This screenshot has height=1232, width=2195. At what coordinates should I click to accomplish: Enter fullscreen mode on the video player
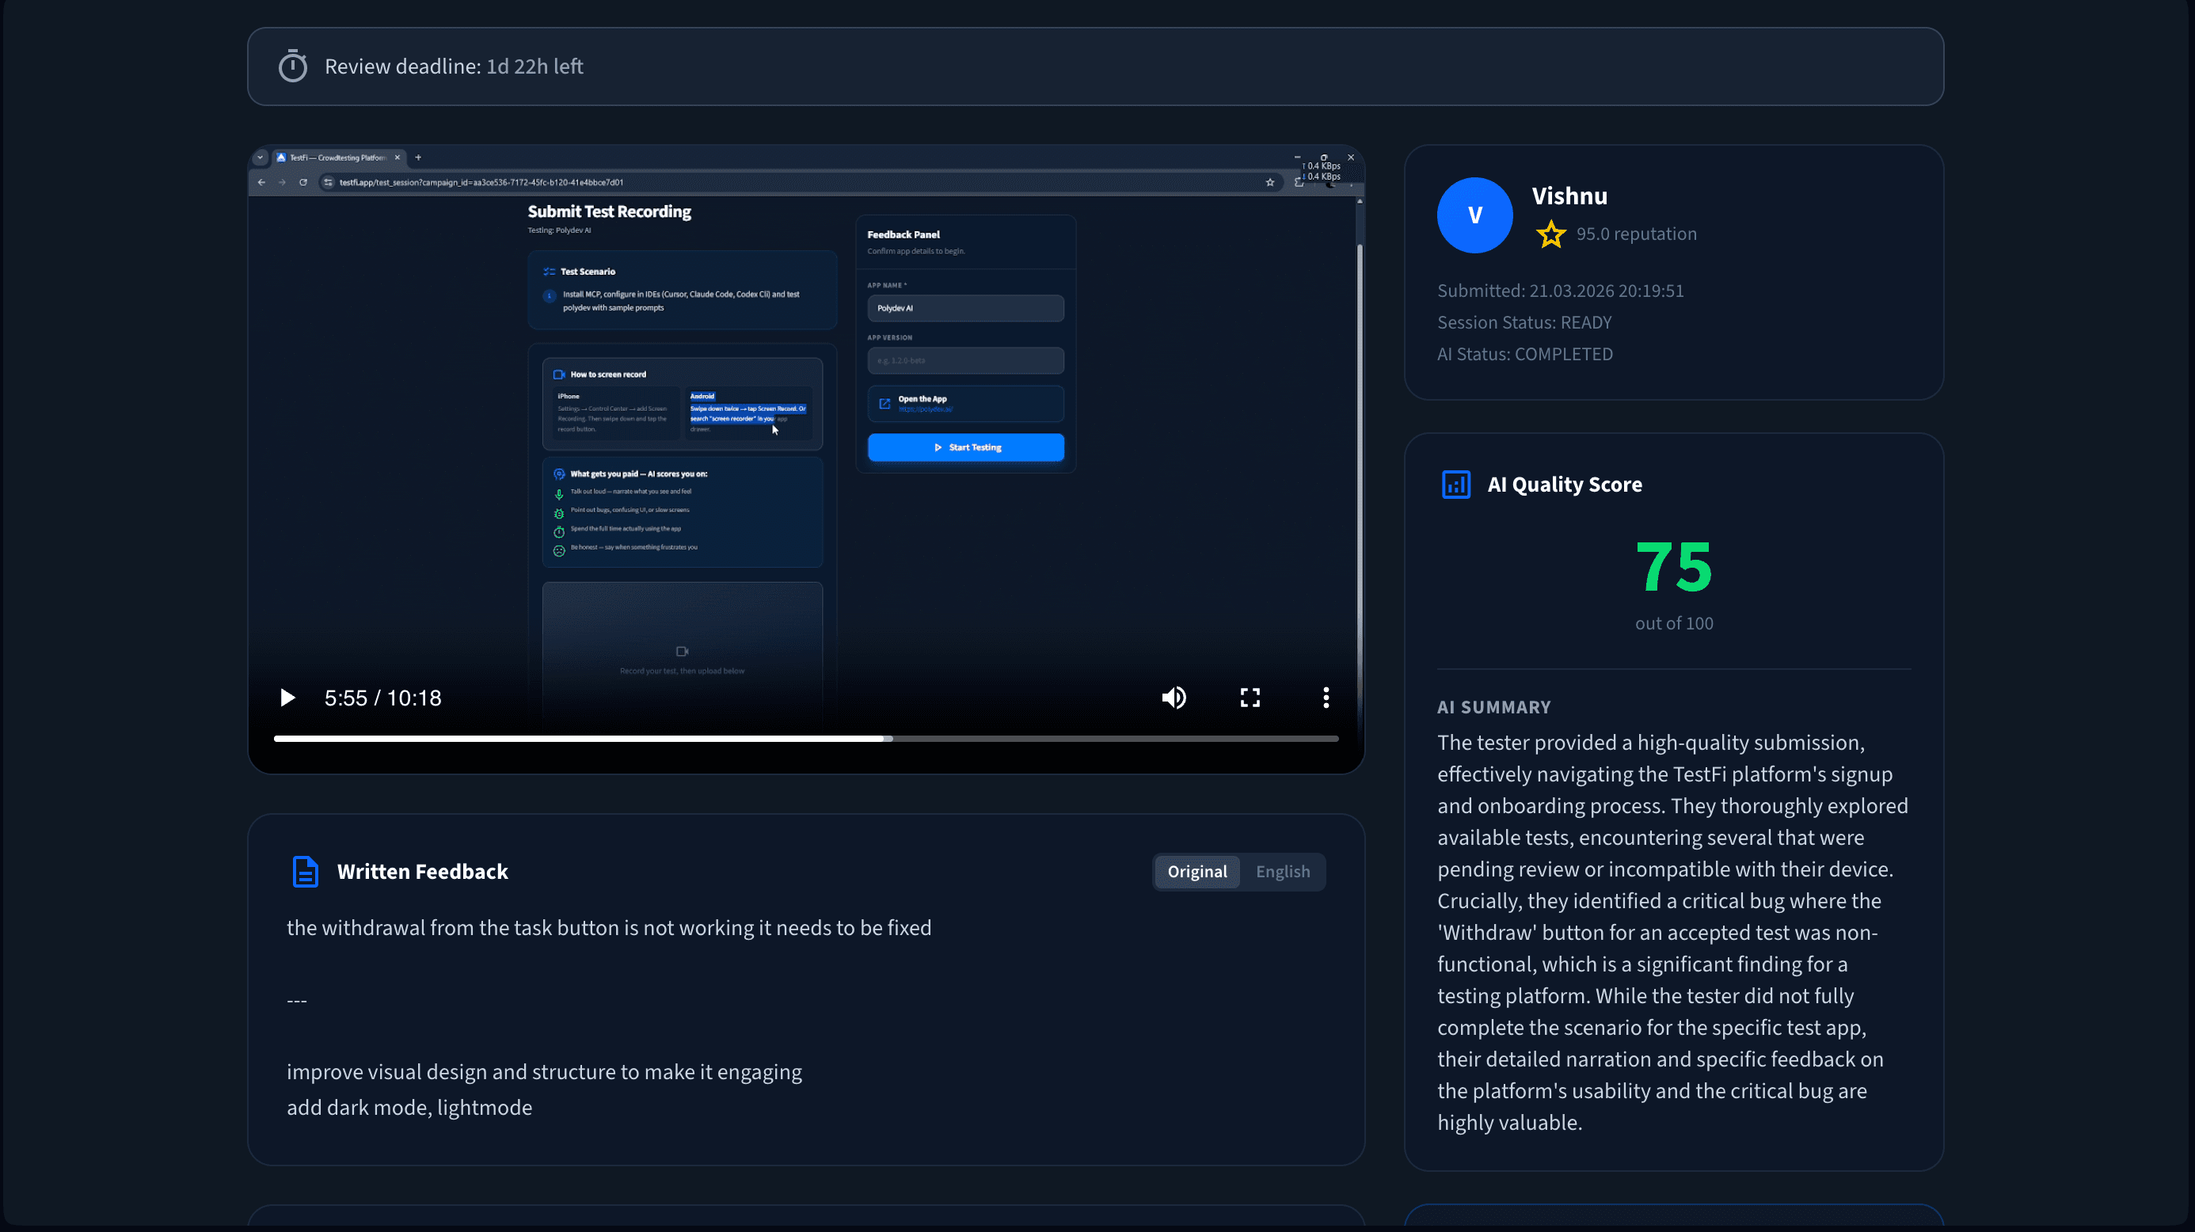pyautogui.click(x=1250, y=697)
